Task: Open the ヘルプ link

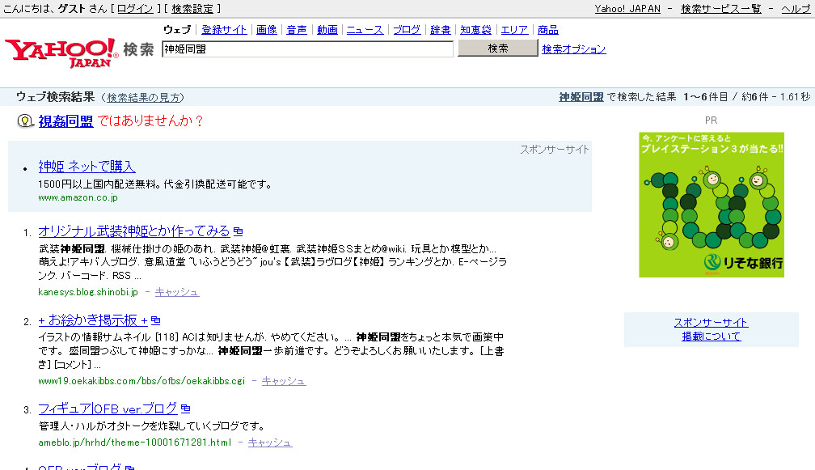Action: [796, 9]
